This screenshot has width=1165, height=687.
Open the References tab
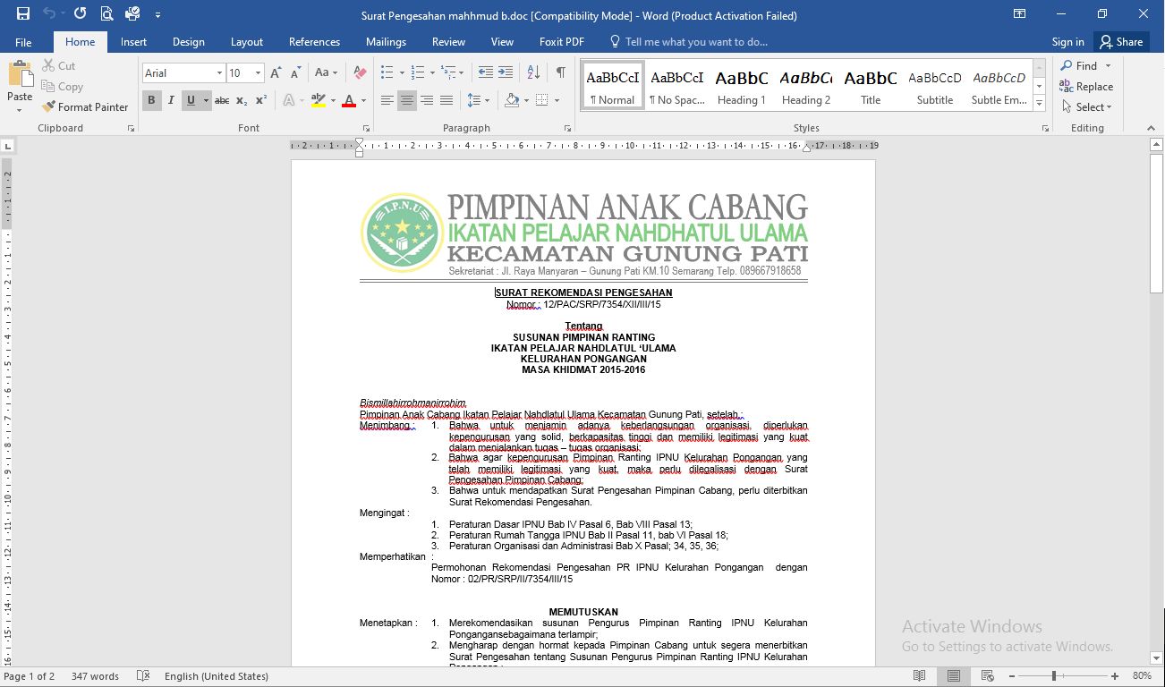pos(314,42)
